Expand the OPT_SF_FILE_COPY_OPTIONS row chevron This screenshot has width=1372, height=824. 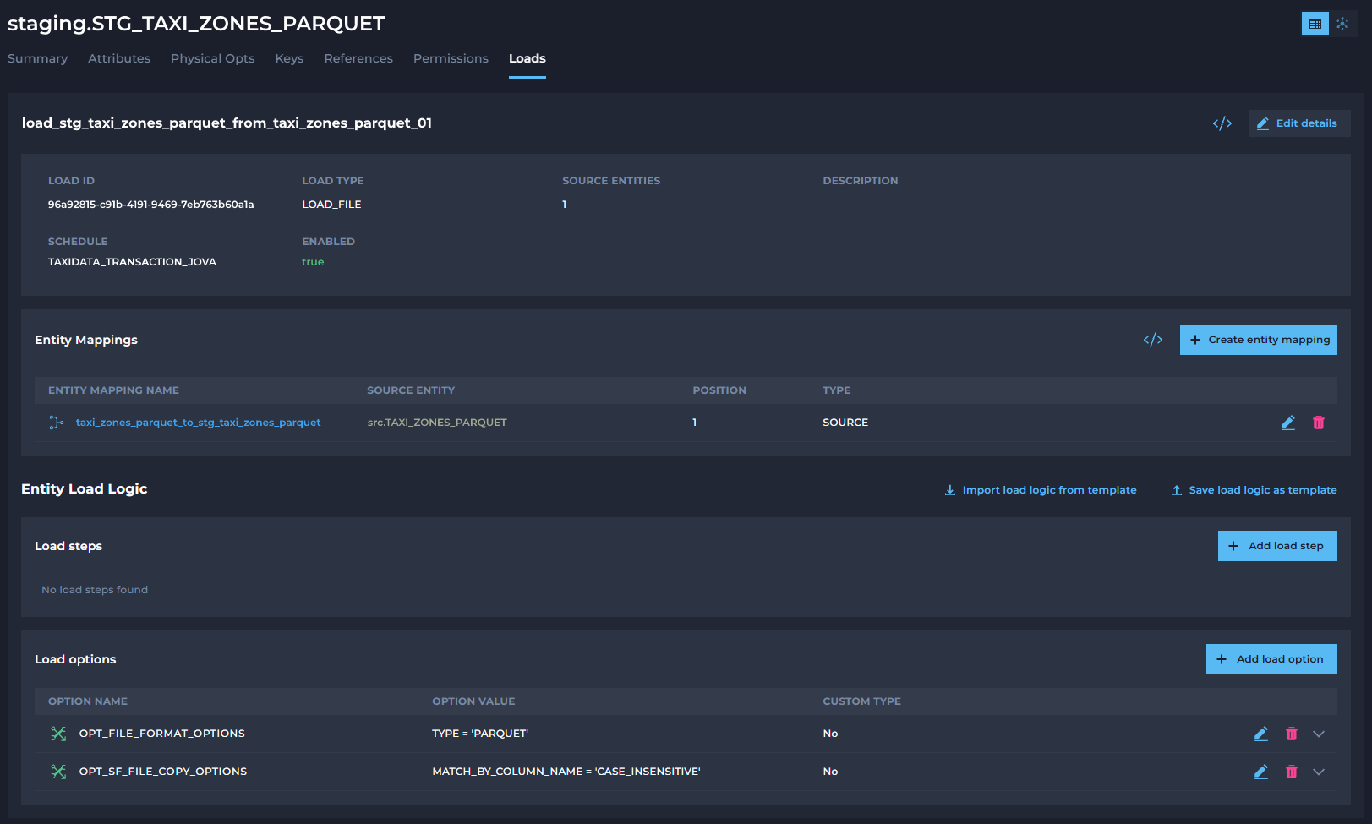pyautogui.click(x=1319, y=772)
